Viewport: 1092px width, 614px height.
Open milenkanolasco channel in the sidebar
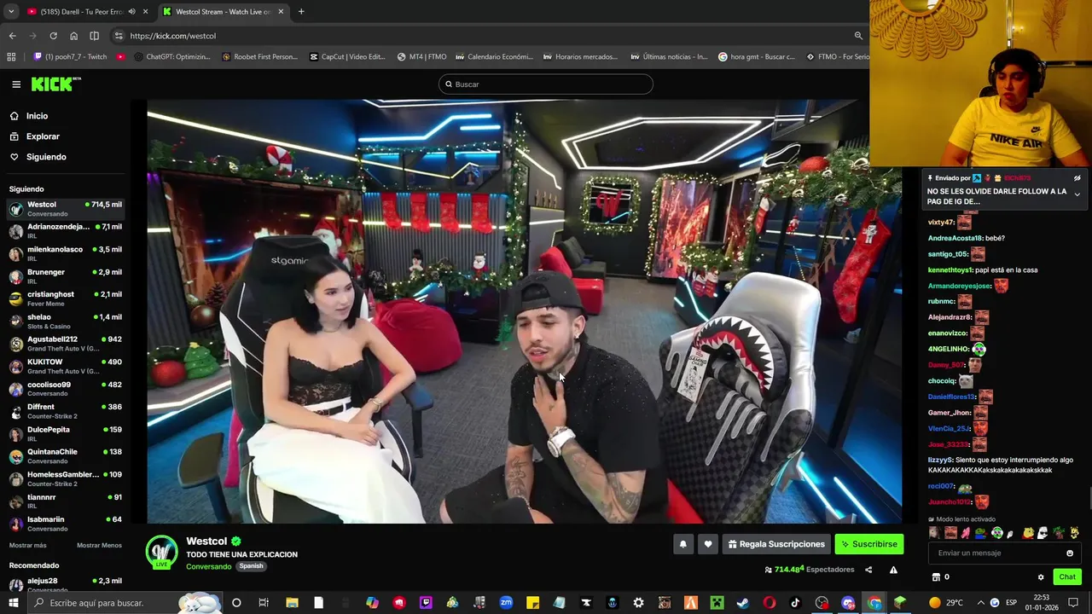click(65, 253)
